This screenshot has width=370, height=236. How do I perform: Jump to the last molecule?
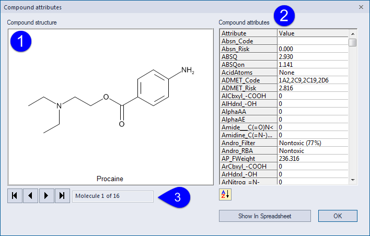tap(62, 196)
